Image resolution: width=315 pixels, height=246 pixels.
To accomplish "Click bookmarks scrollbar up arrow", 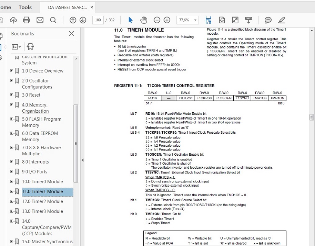I will pyautogui.click(x=76, y=59).
